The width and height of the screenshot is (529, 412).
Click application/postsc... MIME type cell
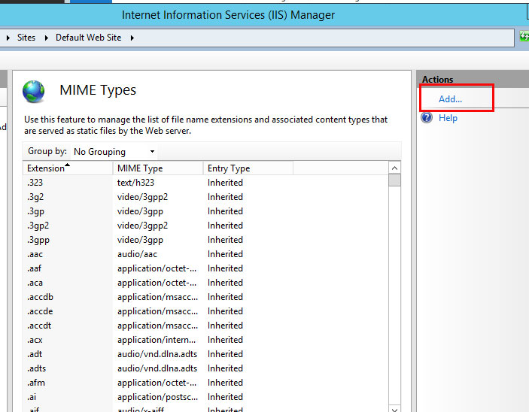157,397
